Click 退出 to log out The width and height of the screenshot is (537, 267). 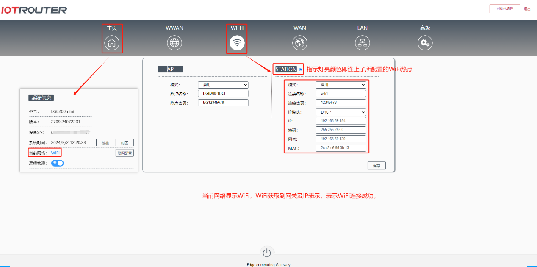[x=527, y=8]
